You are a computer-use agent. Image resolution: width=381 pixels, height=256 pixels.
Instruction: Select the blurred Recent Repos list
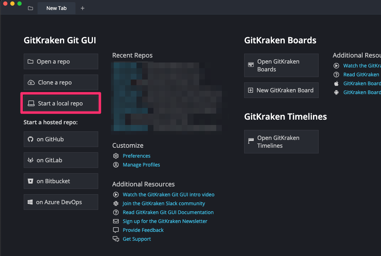tap(169, 98)
